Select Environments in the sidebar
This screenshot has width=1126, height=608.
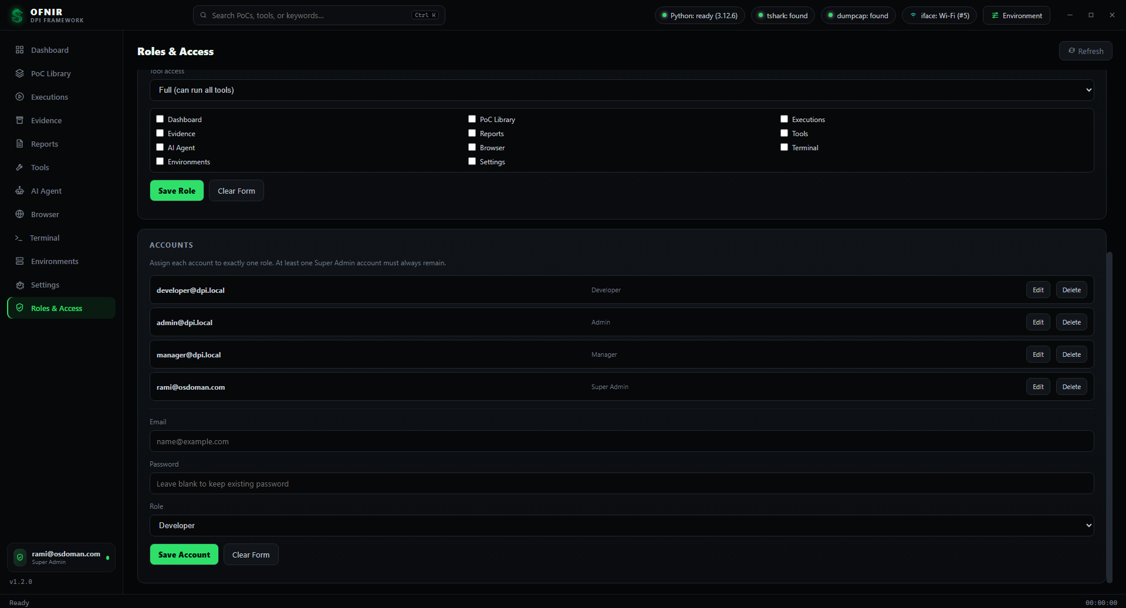coord(61,261)
